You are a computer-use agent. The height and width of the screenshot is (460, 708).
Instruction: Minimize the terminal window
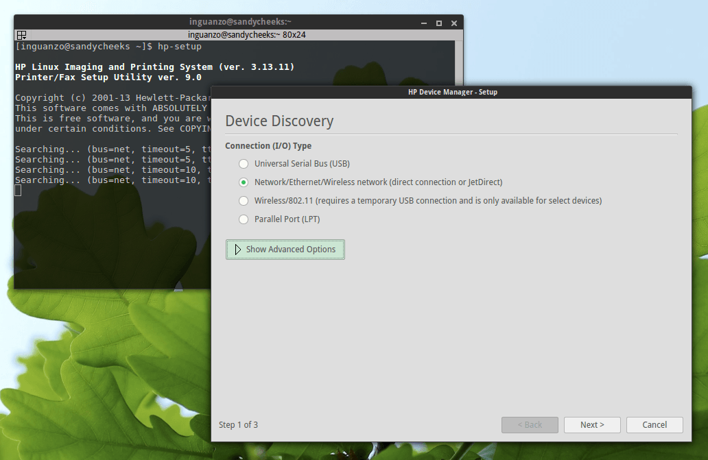pos(423,22)
